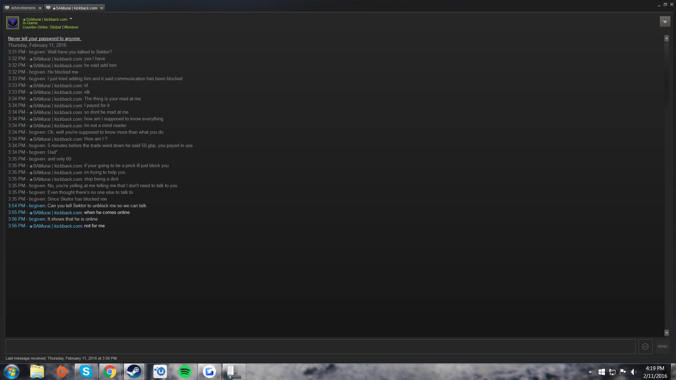Launch Skype from the taskbar
The width and height of the screenshot is (676, 380).
(86, 372)
